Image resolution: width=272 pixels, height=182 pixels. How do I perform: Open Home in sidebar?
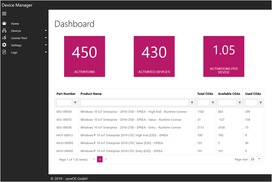[15, 24]
